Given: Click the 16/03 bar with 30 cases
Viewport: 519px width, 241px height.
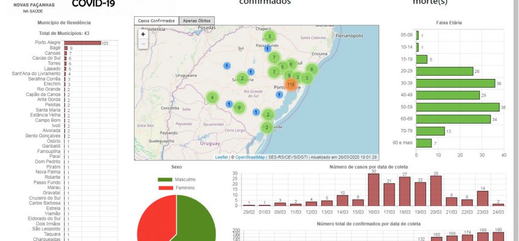Looking at the screenshot, I should tap(374, 190).
